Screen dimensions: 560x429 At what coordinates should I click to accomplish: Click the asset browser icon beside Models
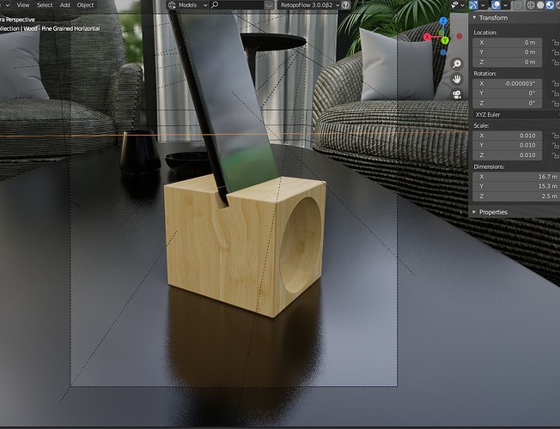(172, 5)
